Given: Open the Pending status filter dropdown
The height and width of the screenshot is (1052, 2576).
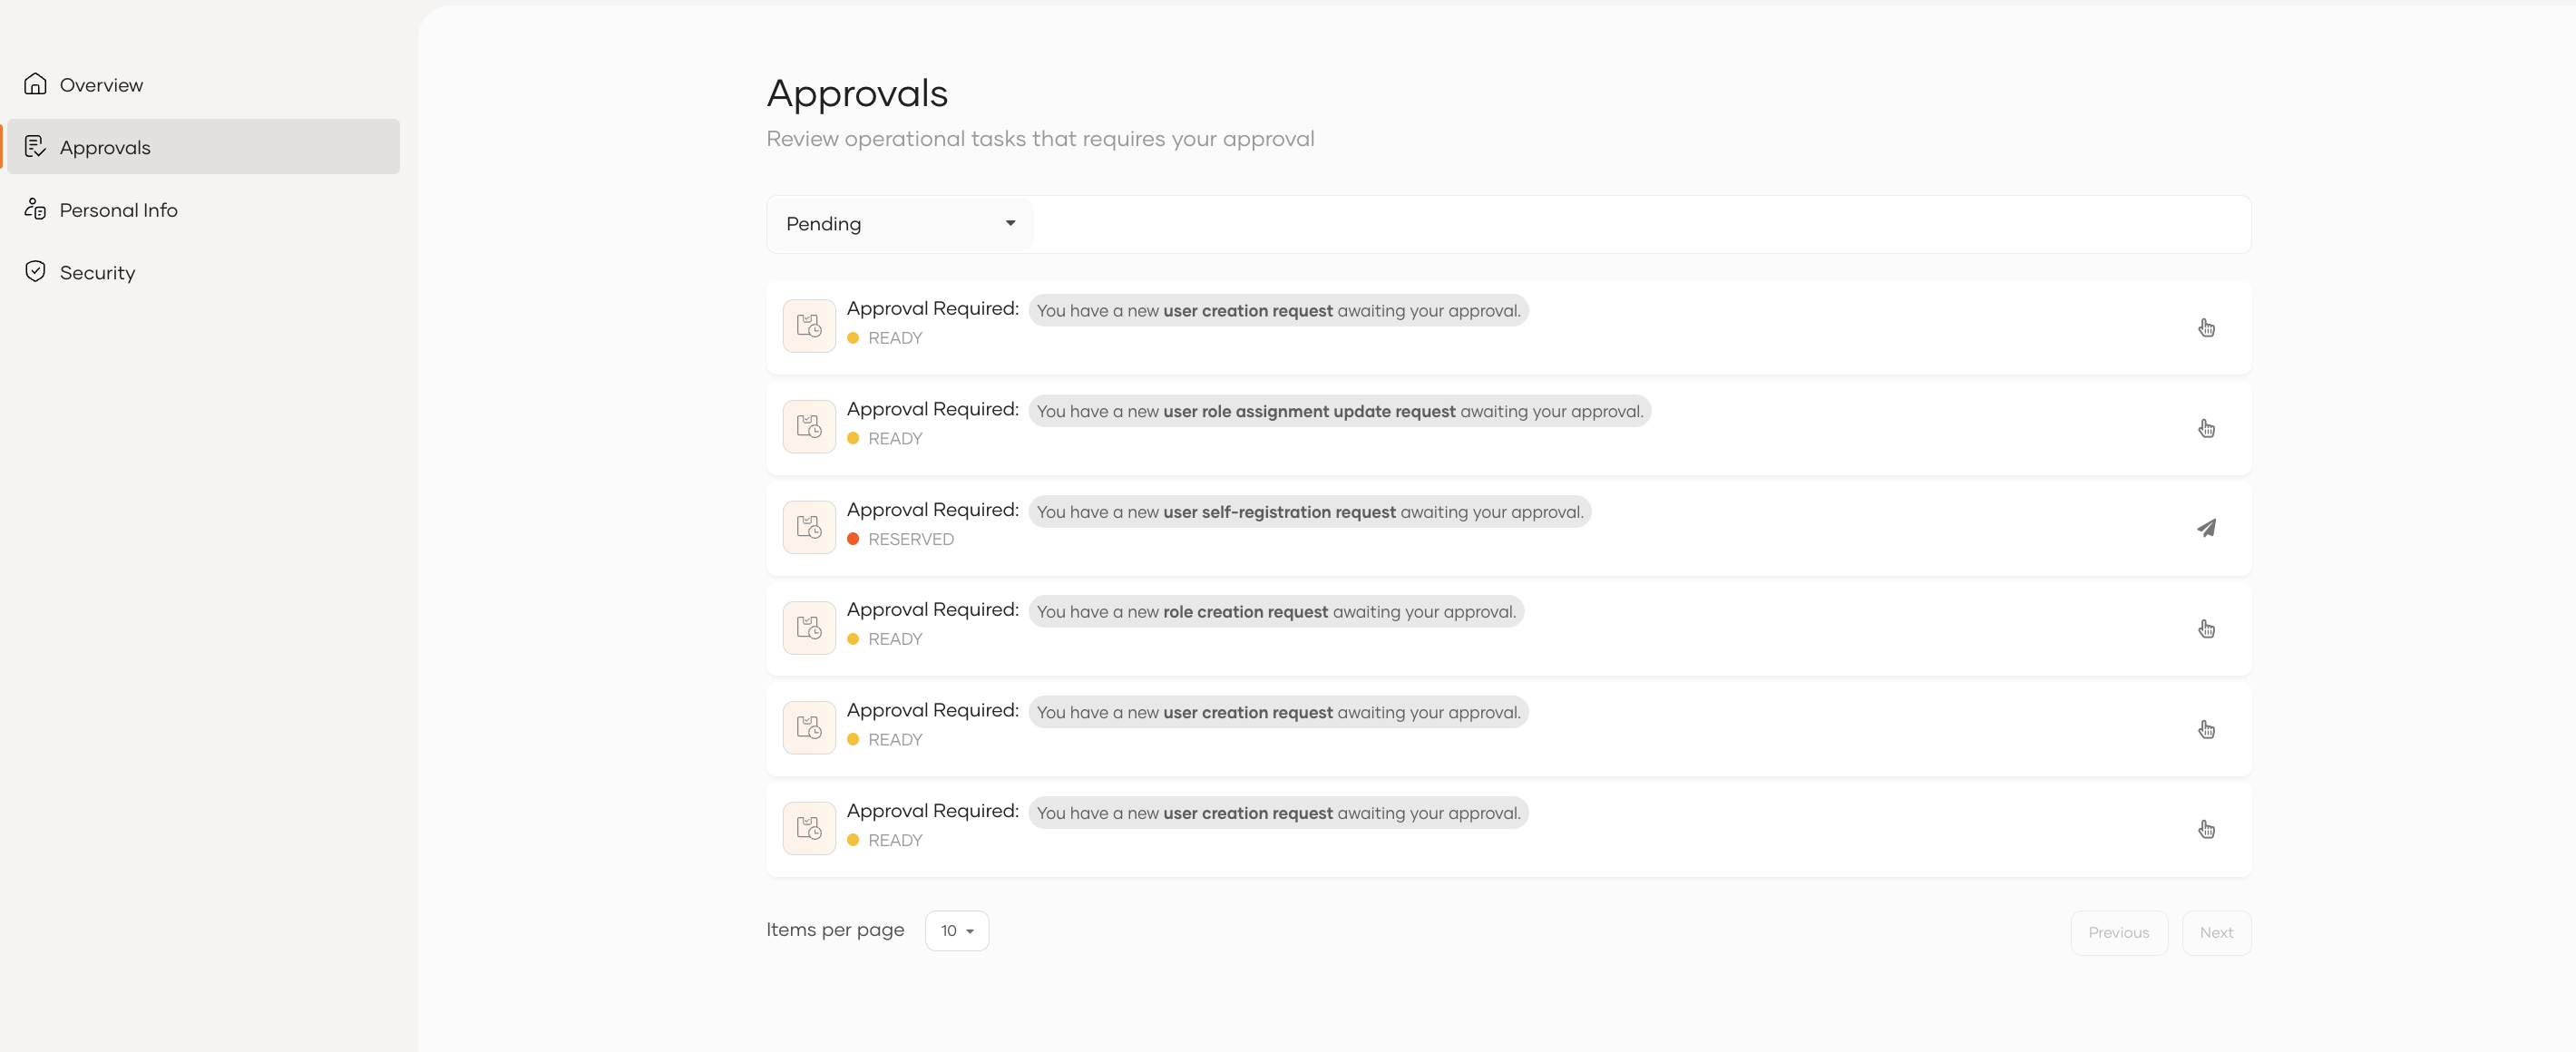Looking at the screenshot, I should (x=900, y=224).
